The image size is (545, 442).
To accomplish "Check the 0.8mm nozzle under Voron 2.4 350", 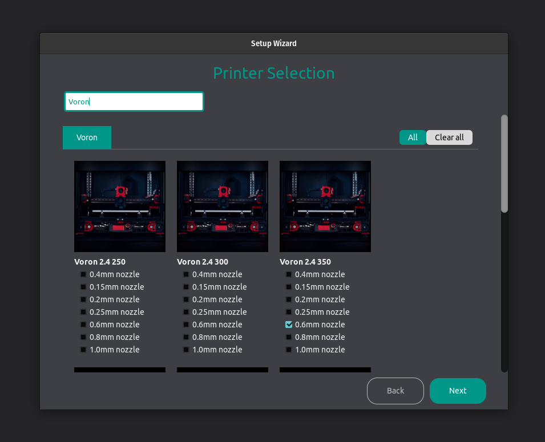I will 289,337.
